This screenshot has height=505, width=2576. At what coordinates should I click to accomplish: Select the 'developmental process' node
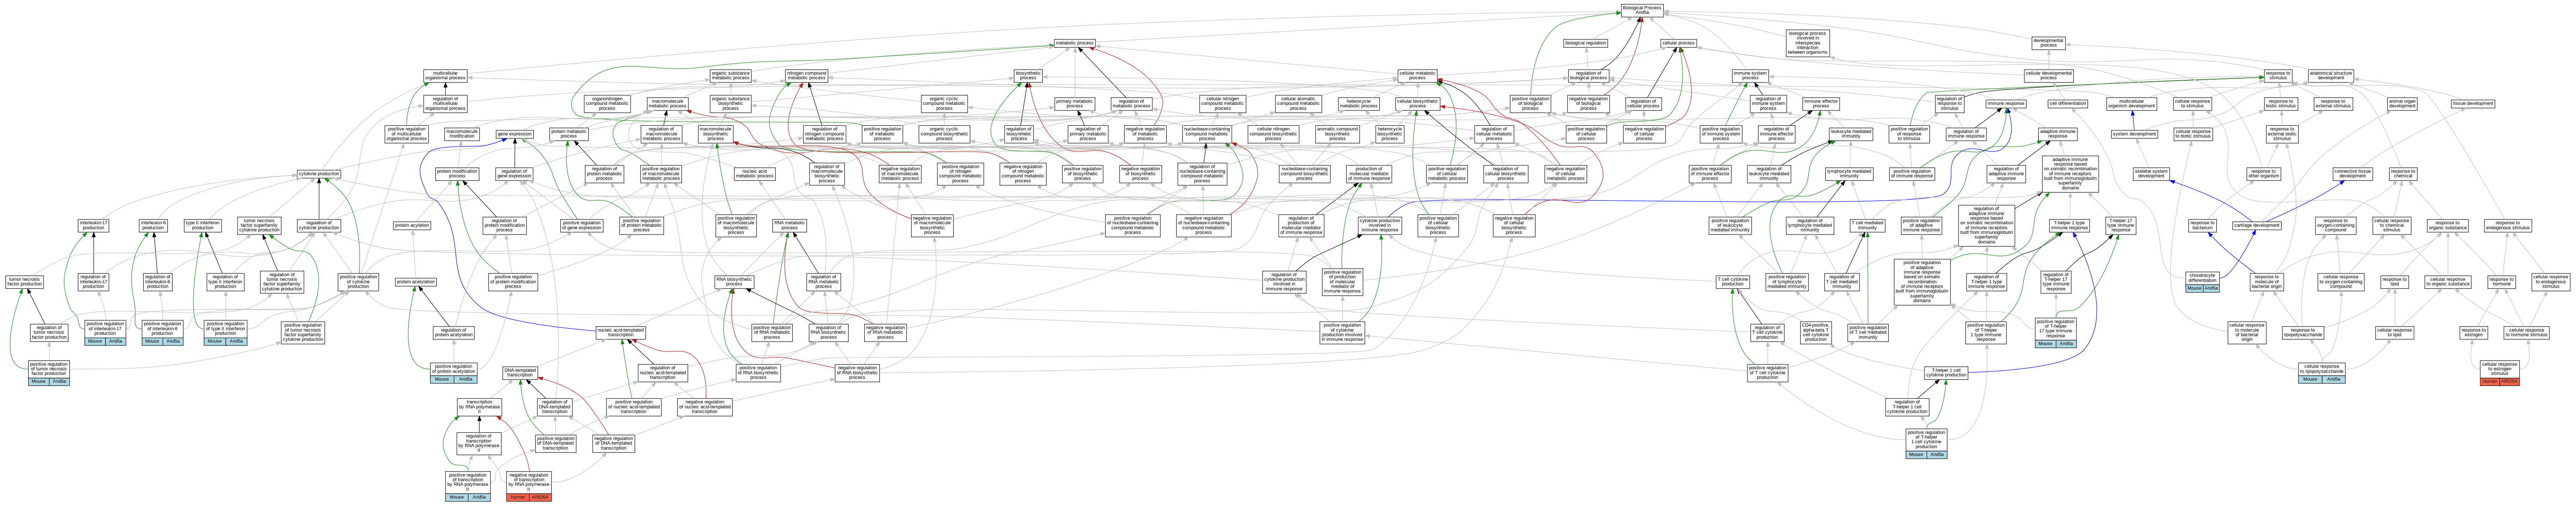(x=2048, y=43)
